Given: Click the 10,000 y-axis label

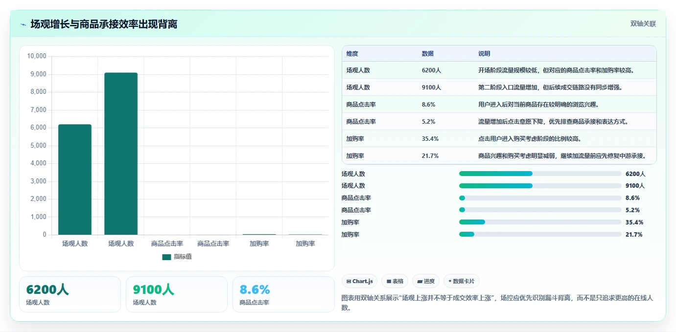Looking at the screenshot, I should click(37, 56).
